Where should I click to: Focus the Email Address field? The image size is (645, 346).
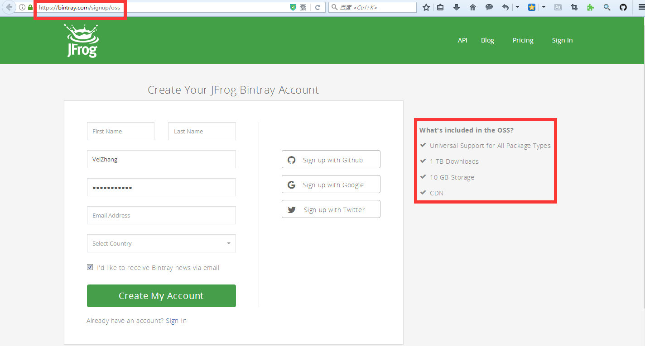tap(161, 215)
